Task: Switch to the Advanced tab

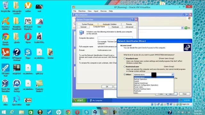Action: pyautogui.click(x=129, y=27)
